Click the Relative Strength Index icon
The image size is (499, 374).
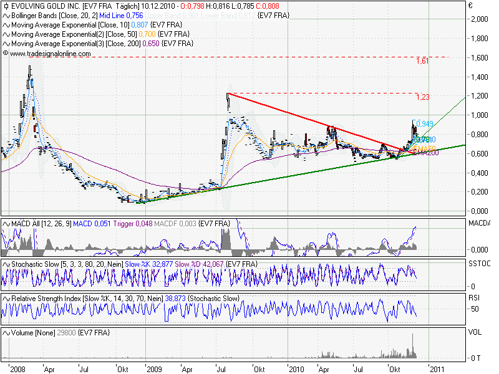point(6,299)
